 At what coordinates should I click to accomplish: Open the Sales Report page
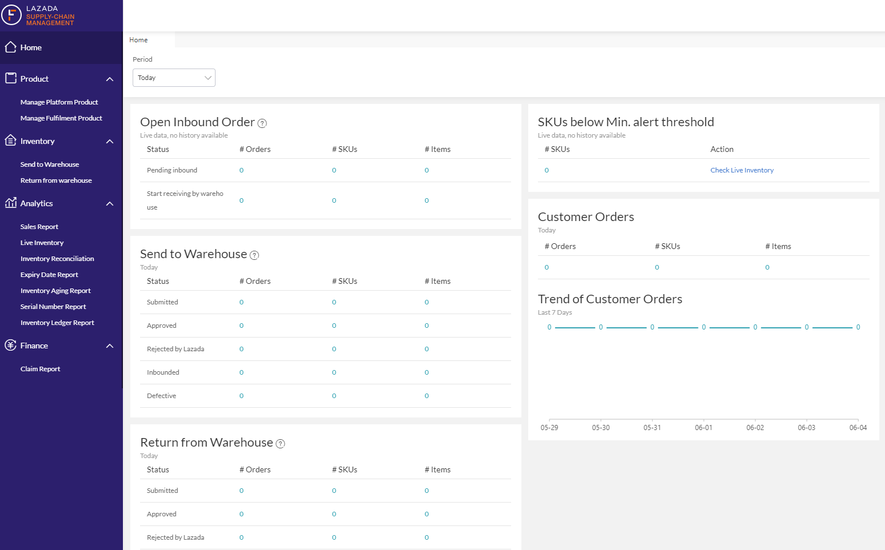tap(39, 227)
